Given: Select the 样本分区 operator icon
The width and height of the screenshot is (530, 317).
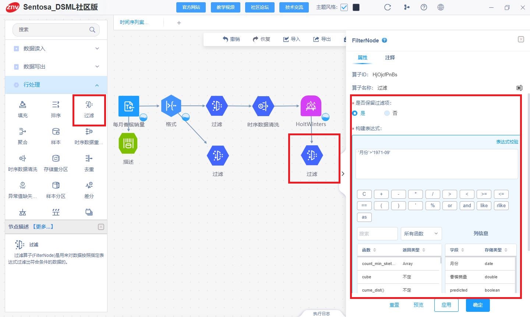Looking at the screenshot, I should click(x=56, y=185).
